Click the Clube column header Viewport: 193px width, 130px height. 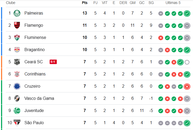coord(11,3)
